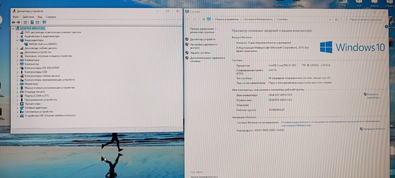Open Диспетчер устройств link in System sidebar
Viewport: 395px width, 178px height.
203,39
